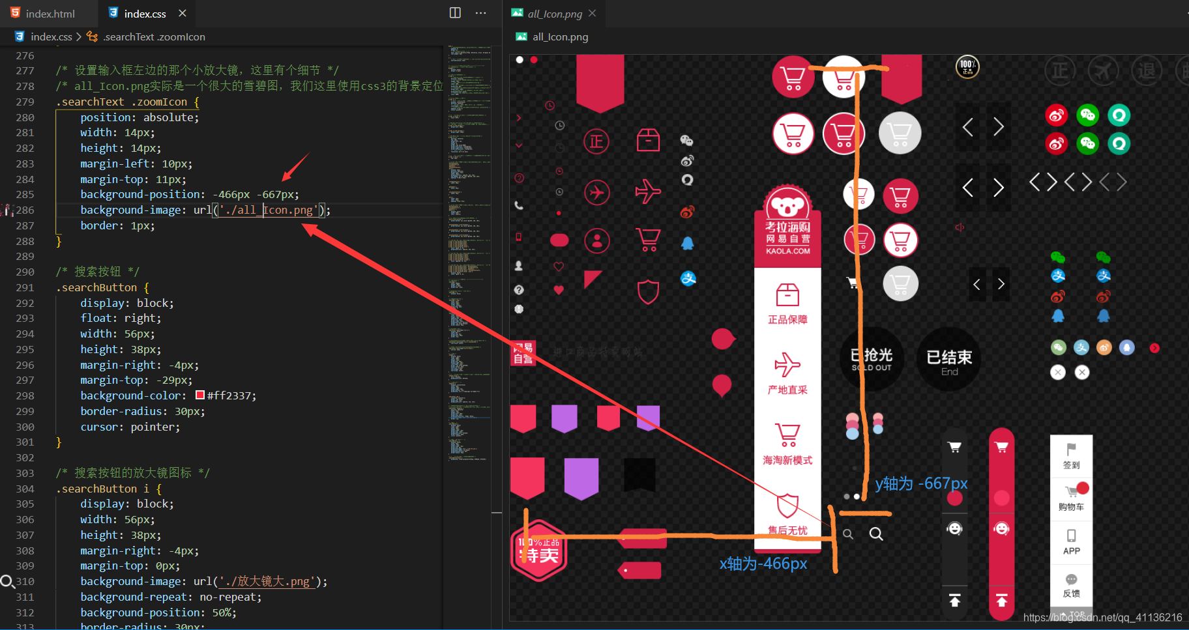The width and height of the screenshot is (1189, 630).
Task: Close the all_Icon.png tab
Action: (x=592, y=13)
